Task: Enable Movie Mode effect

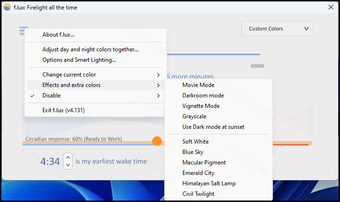Action: coord(219,85)
